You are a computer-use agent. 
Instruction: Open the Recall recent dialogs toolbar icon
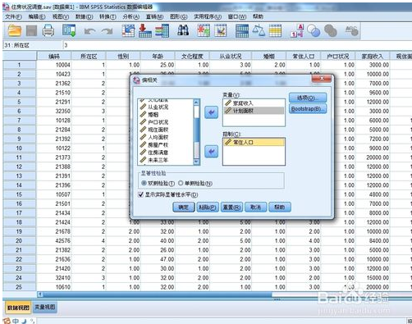click(69, 30)
